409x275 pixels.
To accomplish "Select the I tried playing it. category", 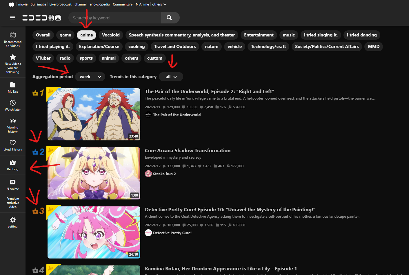I will click(53, 47).
